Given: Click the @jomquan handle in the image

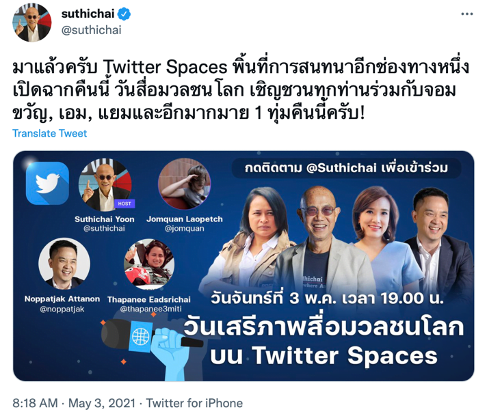Looking at the screenshot, I should point(185,229).
